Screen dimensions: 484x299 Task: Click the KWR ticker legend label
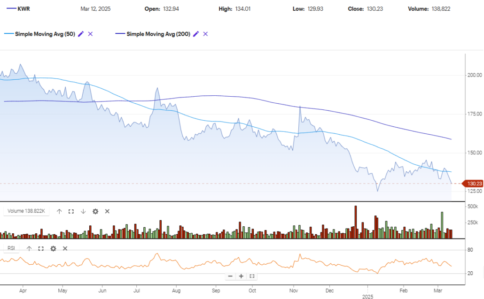pos(24,8)
